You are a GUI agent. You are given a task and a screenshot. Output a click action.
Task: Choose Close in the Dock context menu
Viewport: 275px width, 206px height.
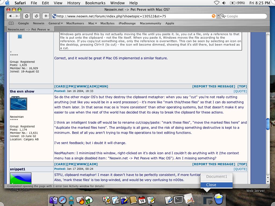(x=217, y=185)
